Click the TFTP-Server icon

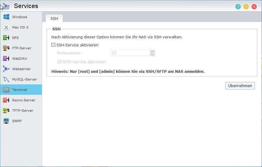6,111
